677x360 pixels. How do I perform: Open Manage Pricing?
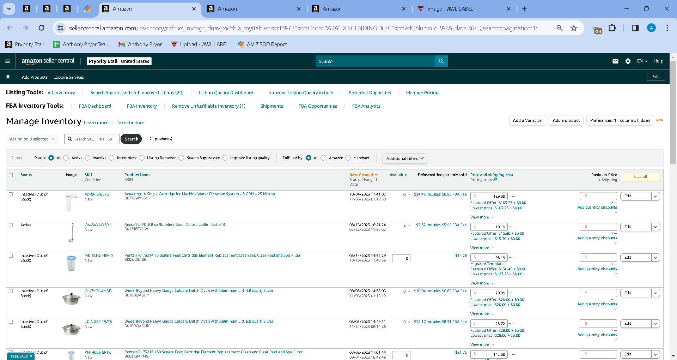pyautogui.click(x=422, y=93)
